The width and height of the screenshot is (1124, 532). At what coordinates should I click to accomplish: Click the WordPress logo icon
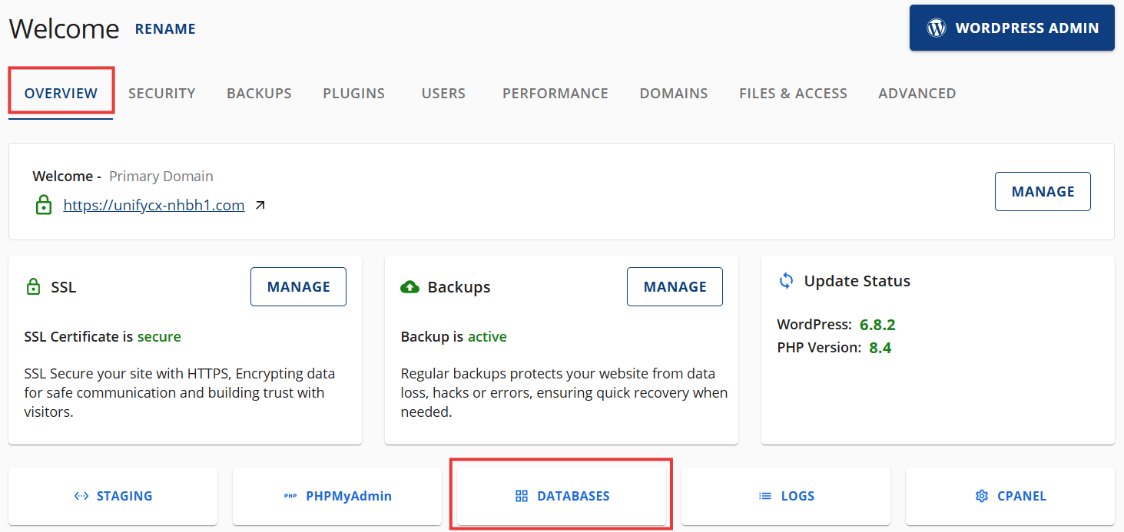pyautogui.click(x=936, y=28)
